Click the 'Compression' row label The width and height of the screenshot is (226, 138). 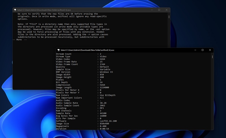coord(63,85)
